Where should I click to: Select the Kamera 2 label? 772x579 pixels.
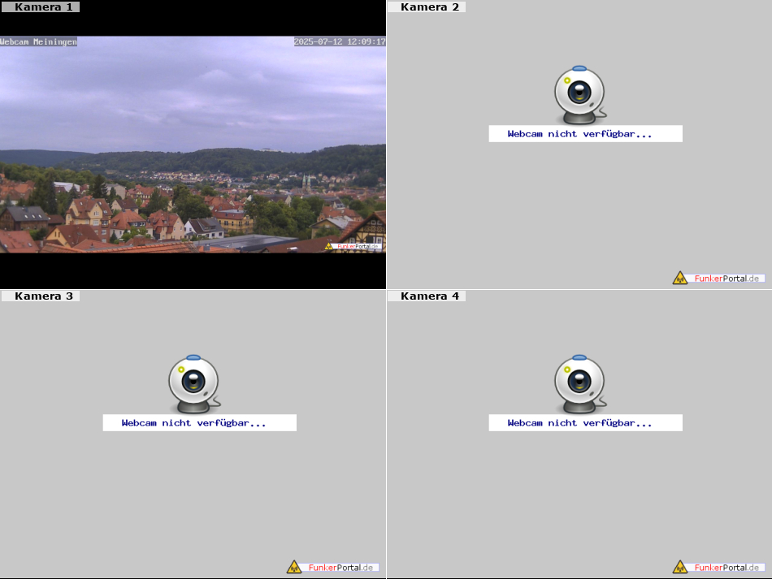tap(427, 6)
